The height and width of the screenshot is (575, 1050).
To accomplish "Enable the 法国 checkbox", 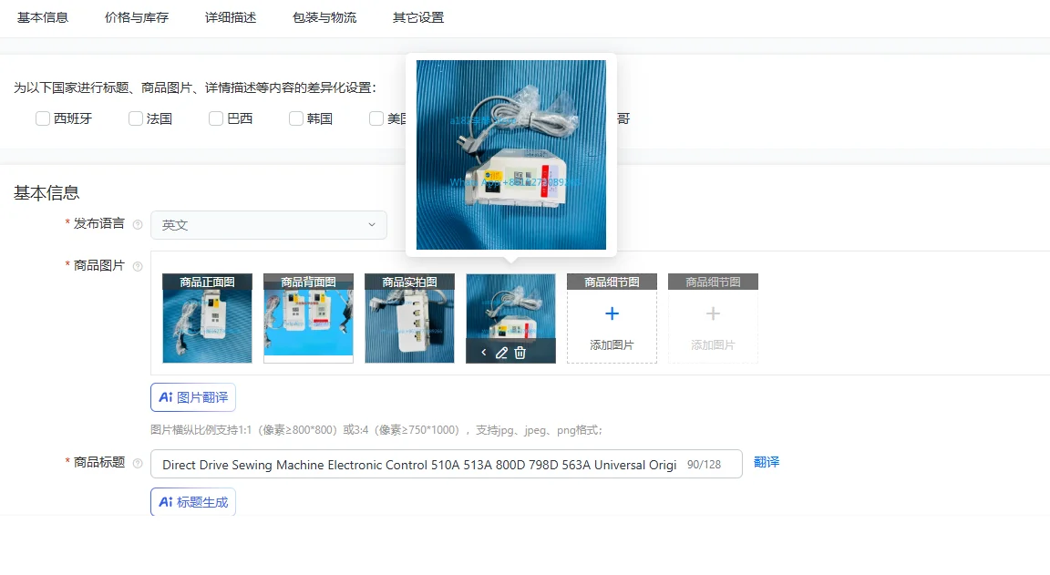I will (136, 118).
